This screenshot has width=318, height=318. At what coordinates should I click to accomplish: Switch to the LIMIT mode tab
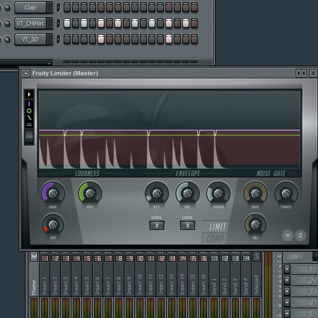point(217,227)
